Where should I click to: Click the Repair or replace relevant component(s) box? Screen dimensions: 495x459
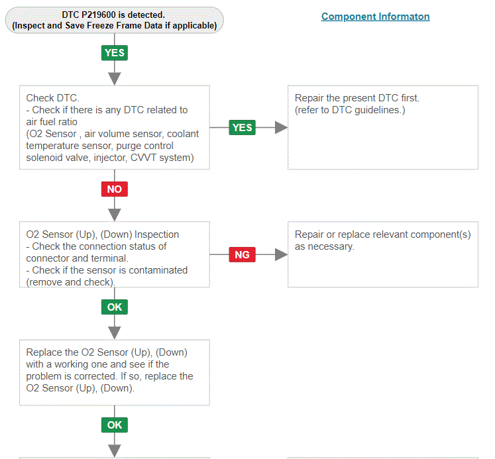tap(383, 254)
